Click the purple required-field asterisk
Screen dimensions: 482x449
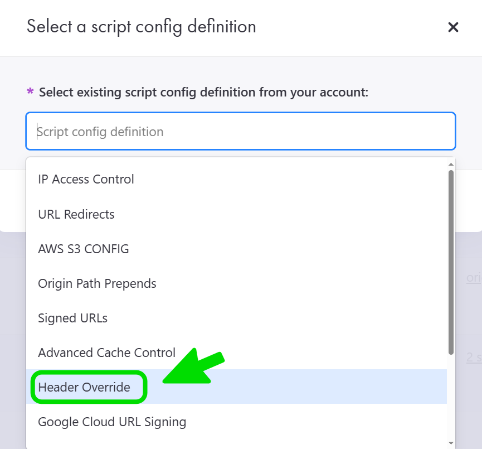[30, 92]
